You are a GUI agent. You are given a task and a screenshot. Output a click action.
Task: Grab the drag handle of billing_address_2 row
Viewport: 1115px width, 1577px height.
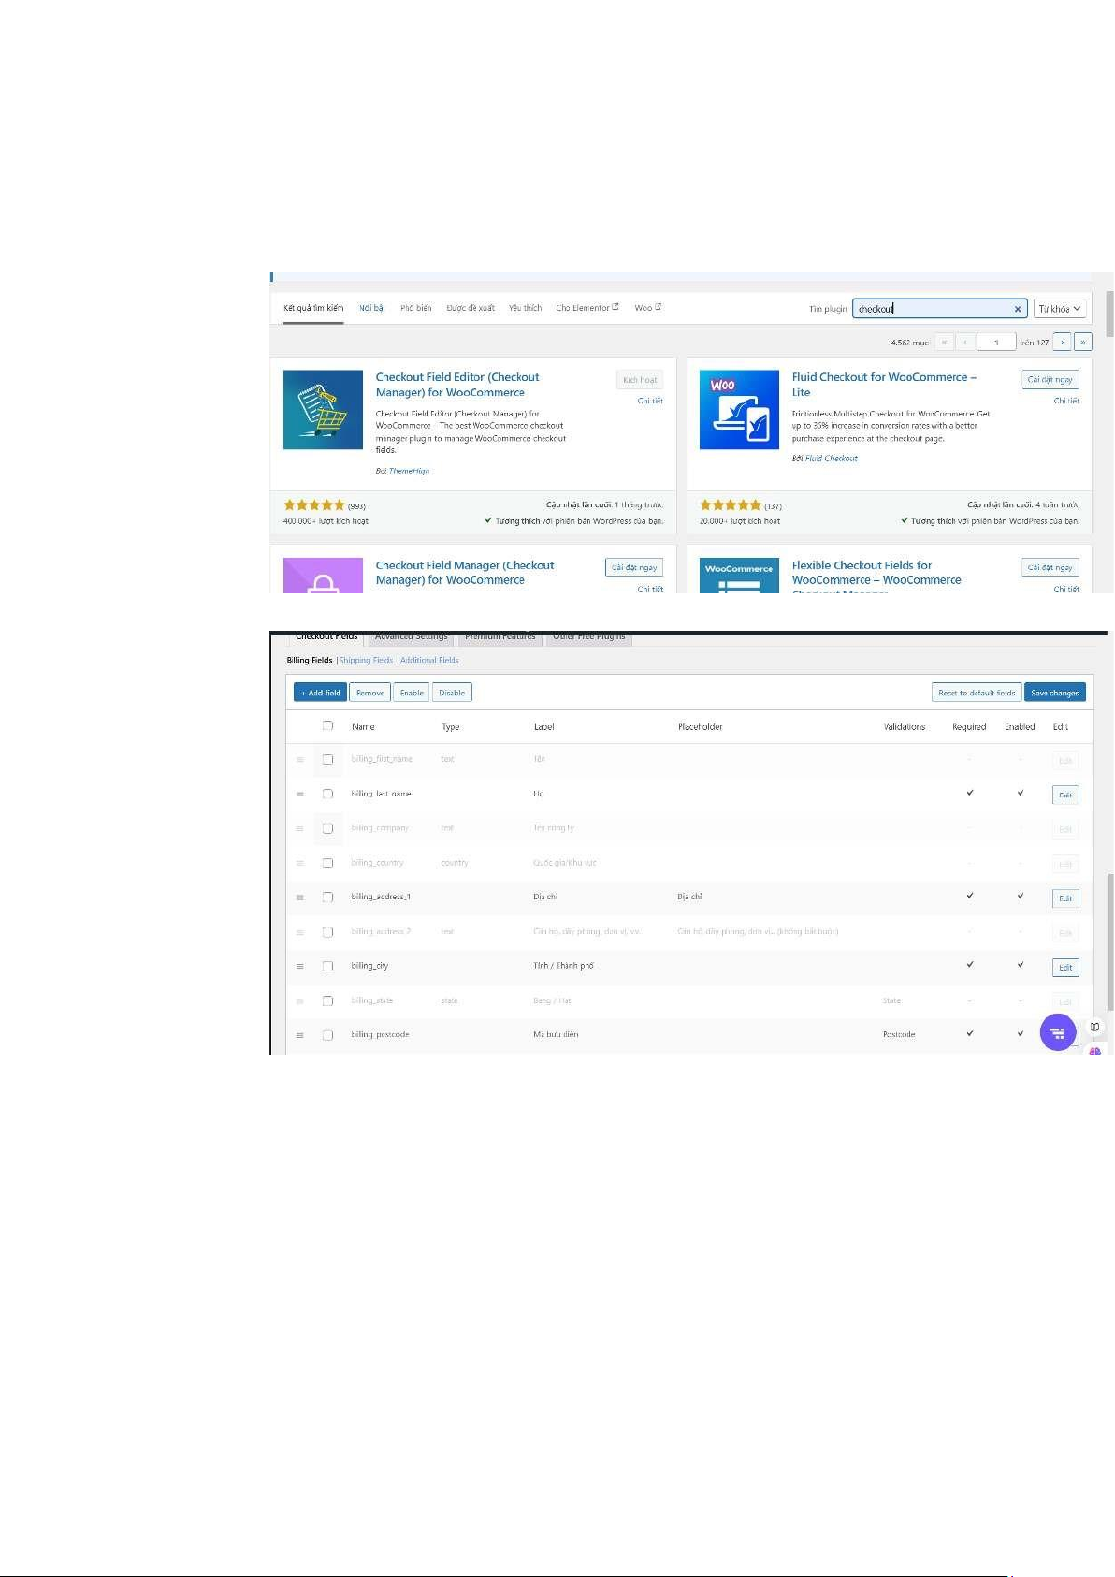(299, 932)
